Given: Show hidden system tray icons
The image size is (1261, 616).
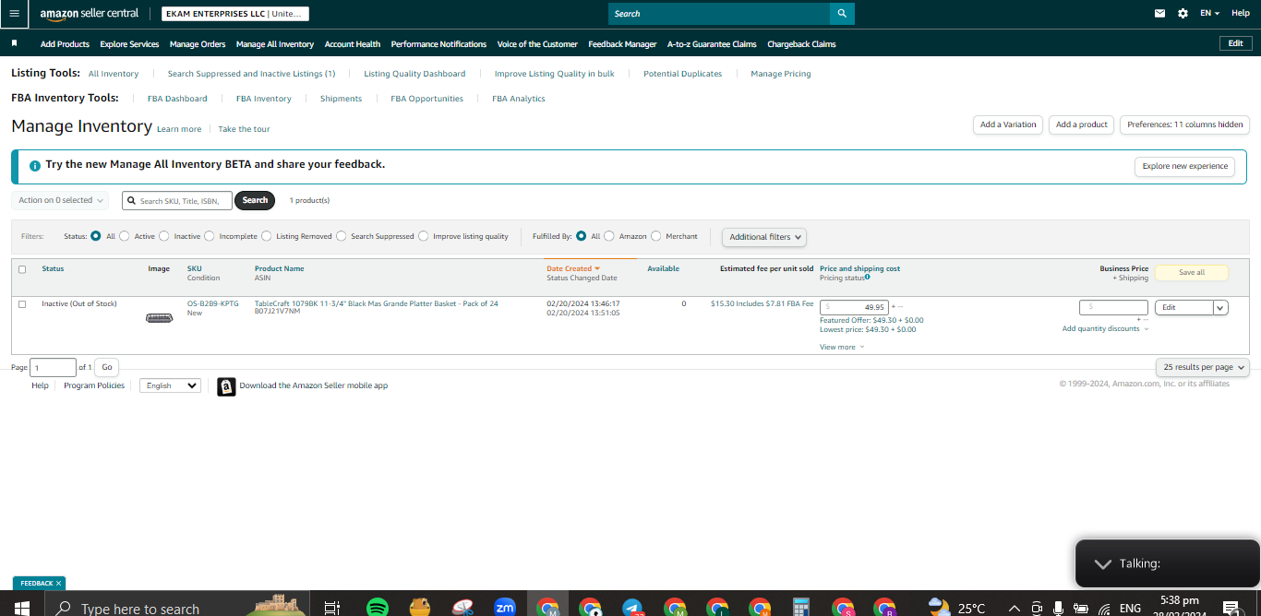Looking at the screenshot, I should point(1015,609).
